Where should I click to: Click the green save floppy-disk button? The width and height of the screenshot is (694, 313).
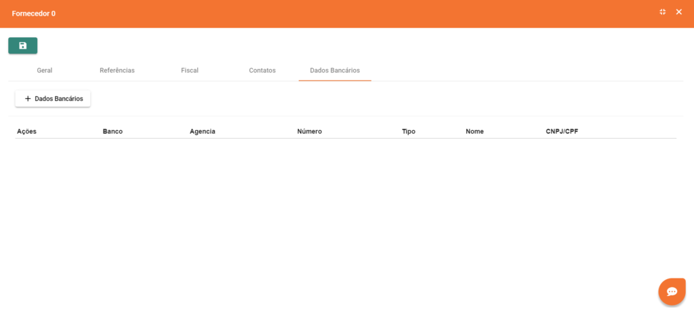[22, 45]
